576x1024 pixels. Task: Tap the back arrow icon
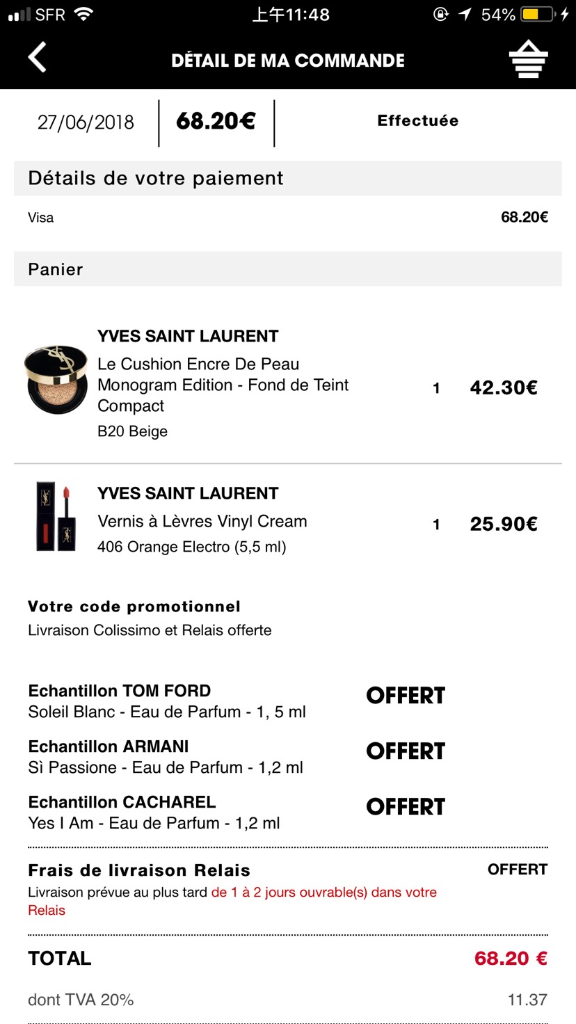click(37, 57)
